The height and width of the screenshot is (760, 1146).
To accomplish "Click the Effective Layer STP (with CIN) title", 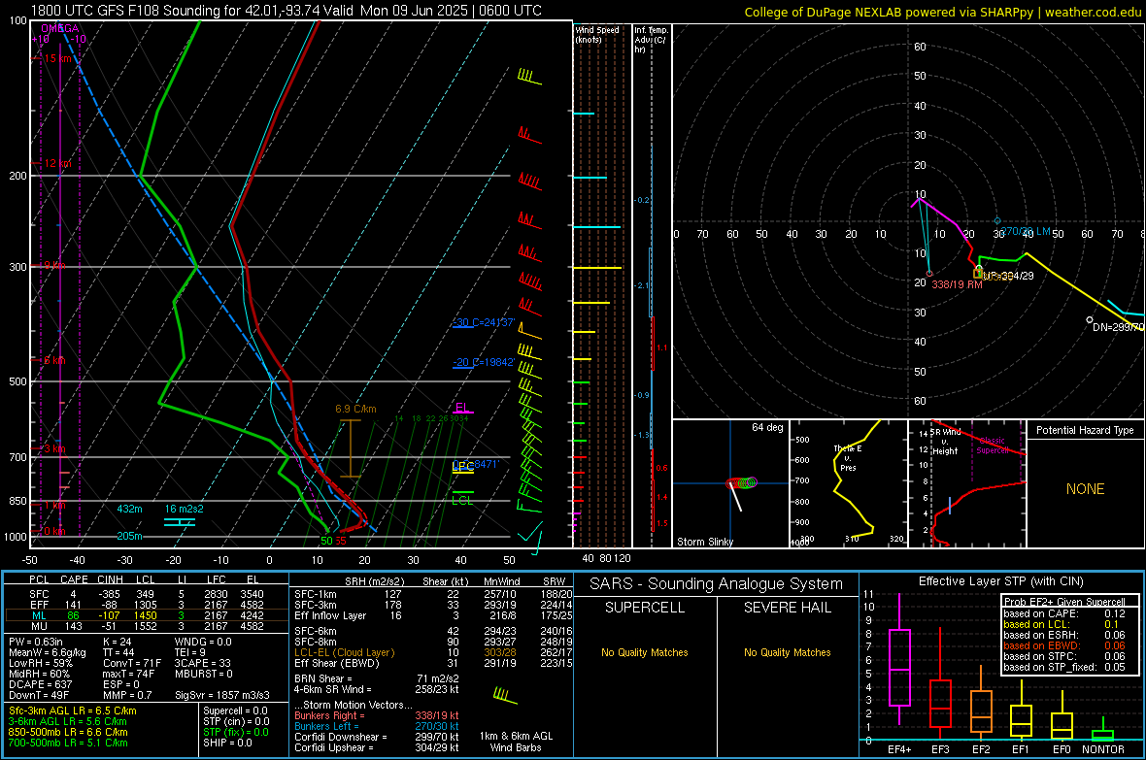I will (x=1000, y=581).
